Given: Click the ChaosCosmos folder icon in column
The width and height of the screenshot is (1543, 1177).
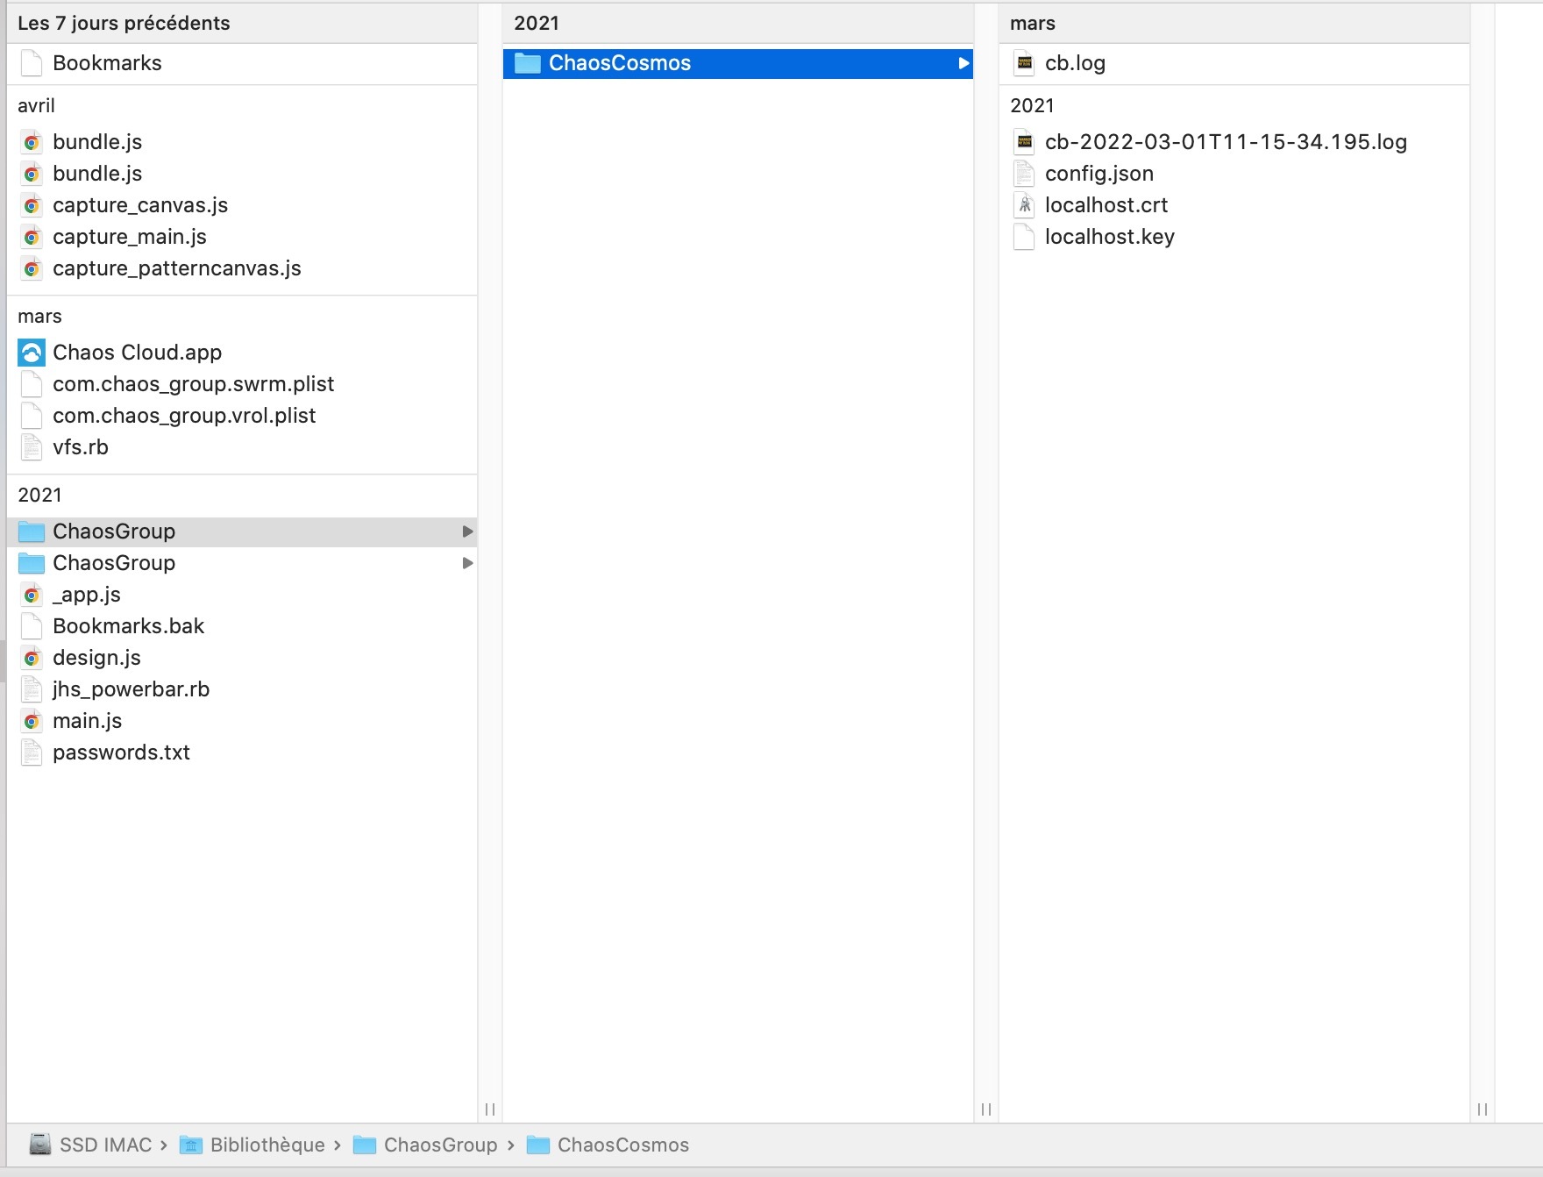Looking at the screenshot, I should click(x=527, y=63).
